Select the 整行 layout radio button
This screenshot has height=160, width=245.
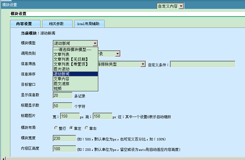(x=56, y=128)
